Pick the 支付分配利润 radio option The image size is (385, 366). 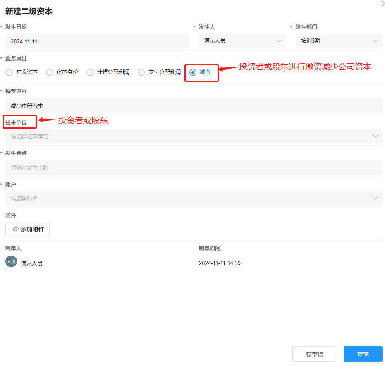(141, 72)
